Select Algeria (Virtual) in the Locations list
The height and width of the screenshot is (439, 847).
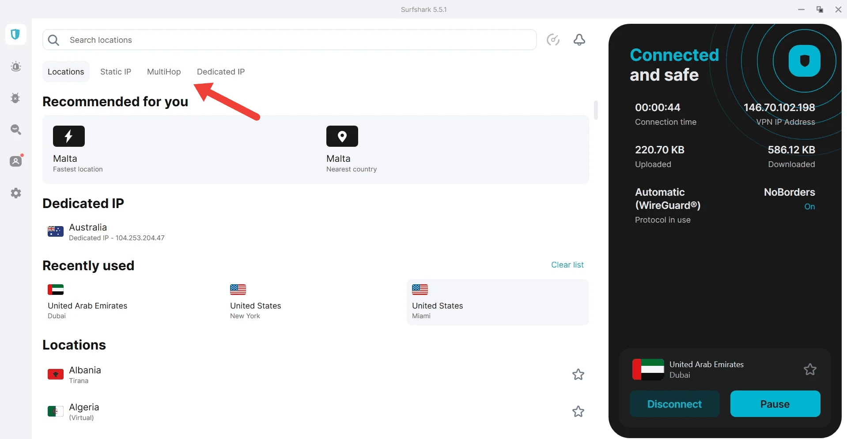pyautogui.click(x=316, y=412)
